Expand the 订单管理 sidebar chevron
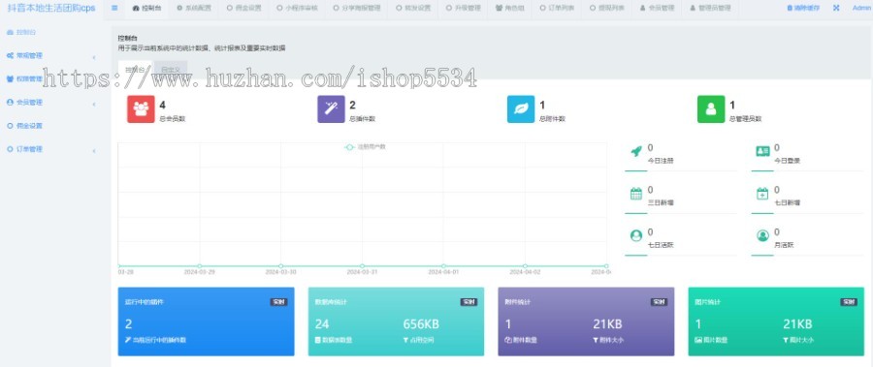Image resolution: width=873 pixels, height=367 pixels. [x=93, y=151]
